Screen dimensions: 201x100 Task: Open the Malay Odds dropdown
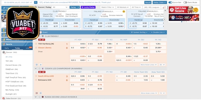[x=160, y=2]
